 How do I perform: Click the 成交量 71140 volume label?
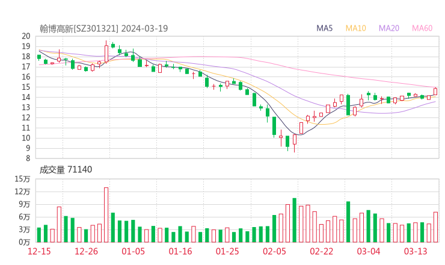pyautogui.click(x=66, y=170)
